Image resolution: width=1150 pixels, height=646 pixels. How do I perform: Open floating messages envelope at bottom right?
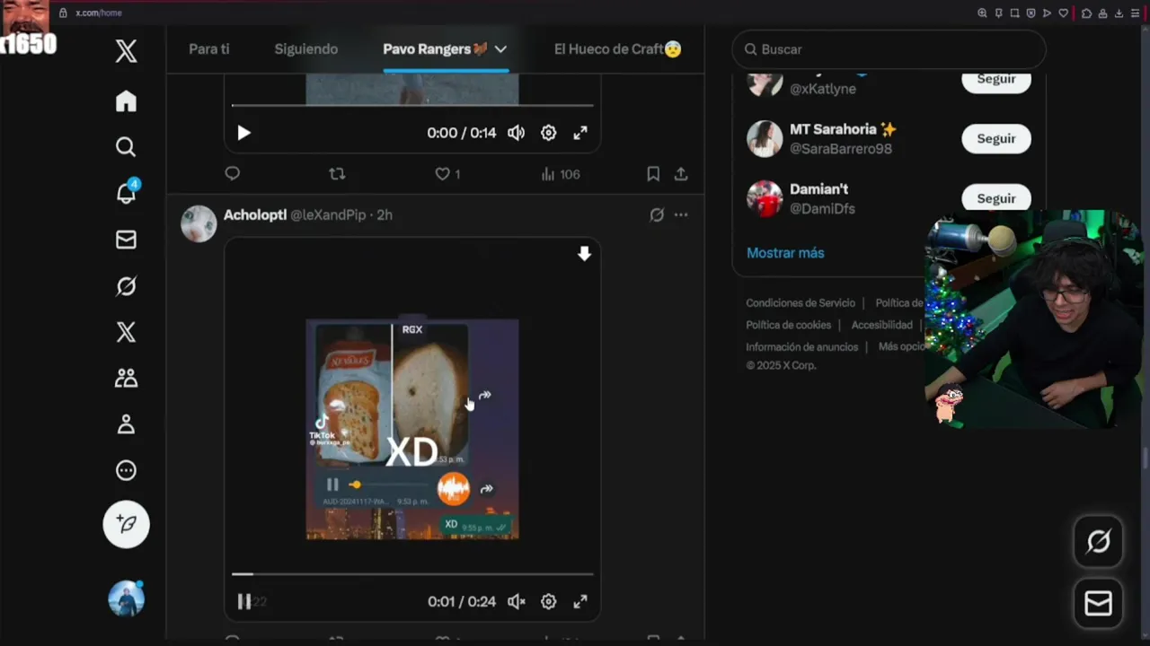point(1099,603)
